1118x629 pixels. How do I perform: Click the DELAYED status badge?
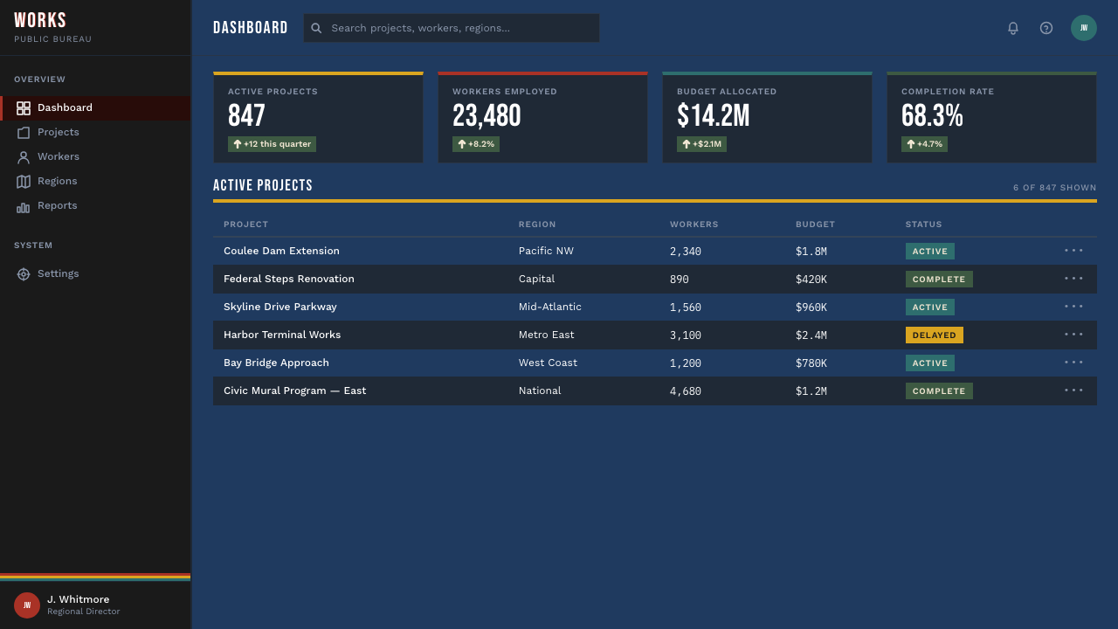pyautogui.click(x=935, y=335)
